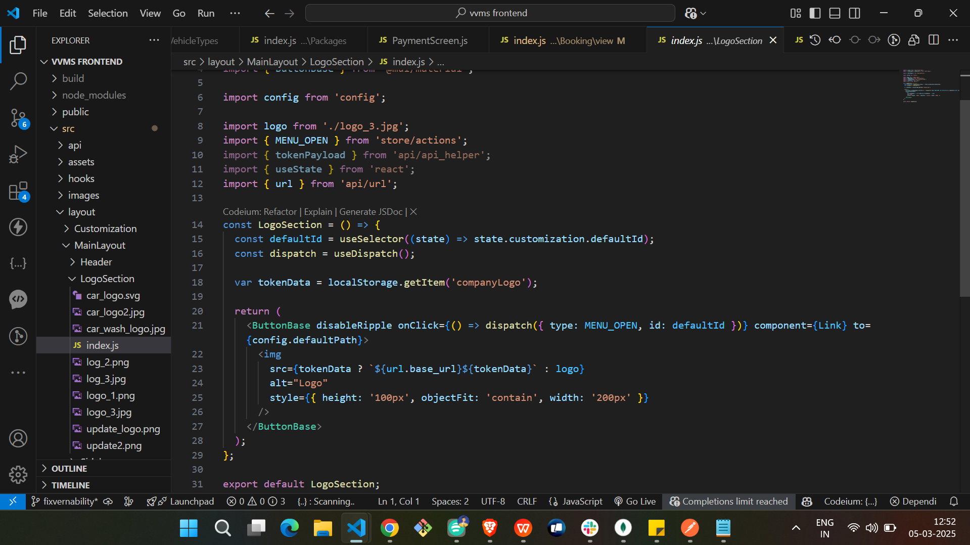Collapse the LogoSection folder

tap(107, 279)
